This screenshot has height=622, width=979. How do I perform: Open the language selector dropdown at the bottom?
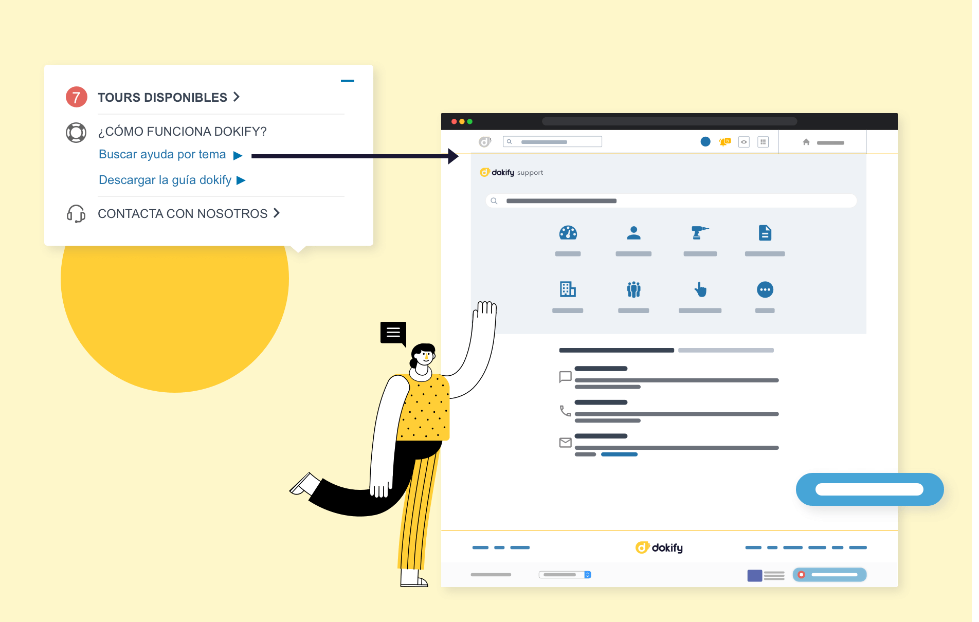click(564, 575)
